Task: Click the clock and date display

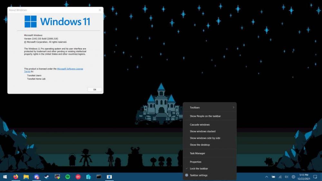Action: 304,177
